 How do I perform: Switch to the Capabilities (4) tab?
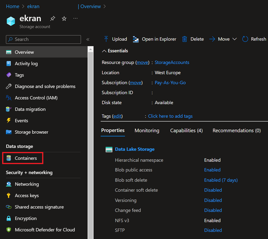pos(186,130)
